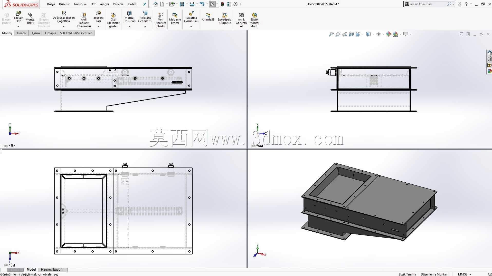
Task: Expand the Patlatma Görünümü dropdown arrow
Action: point(191,27)
